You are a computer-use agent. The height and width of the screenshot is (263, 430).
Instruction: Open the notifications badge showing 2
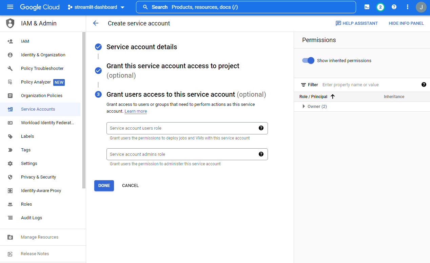point(380,7)
